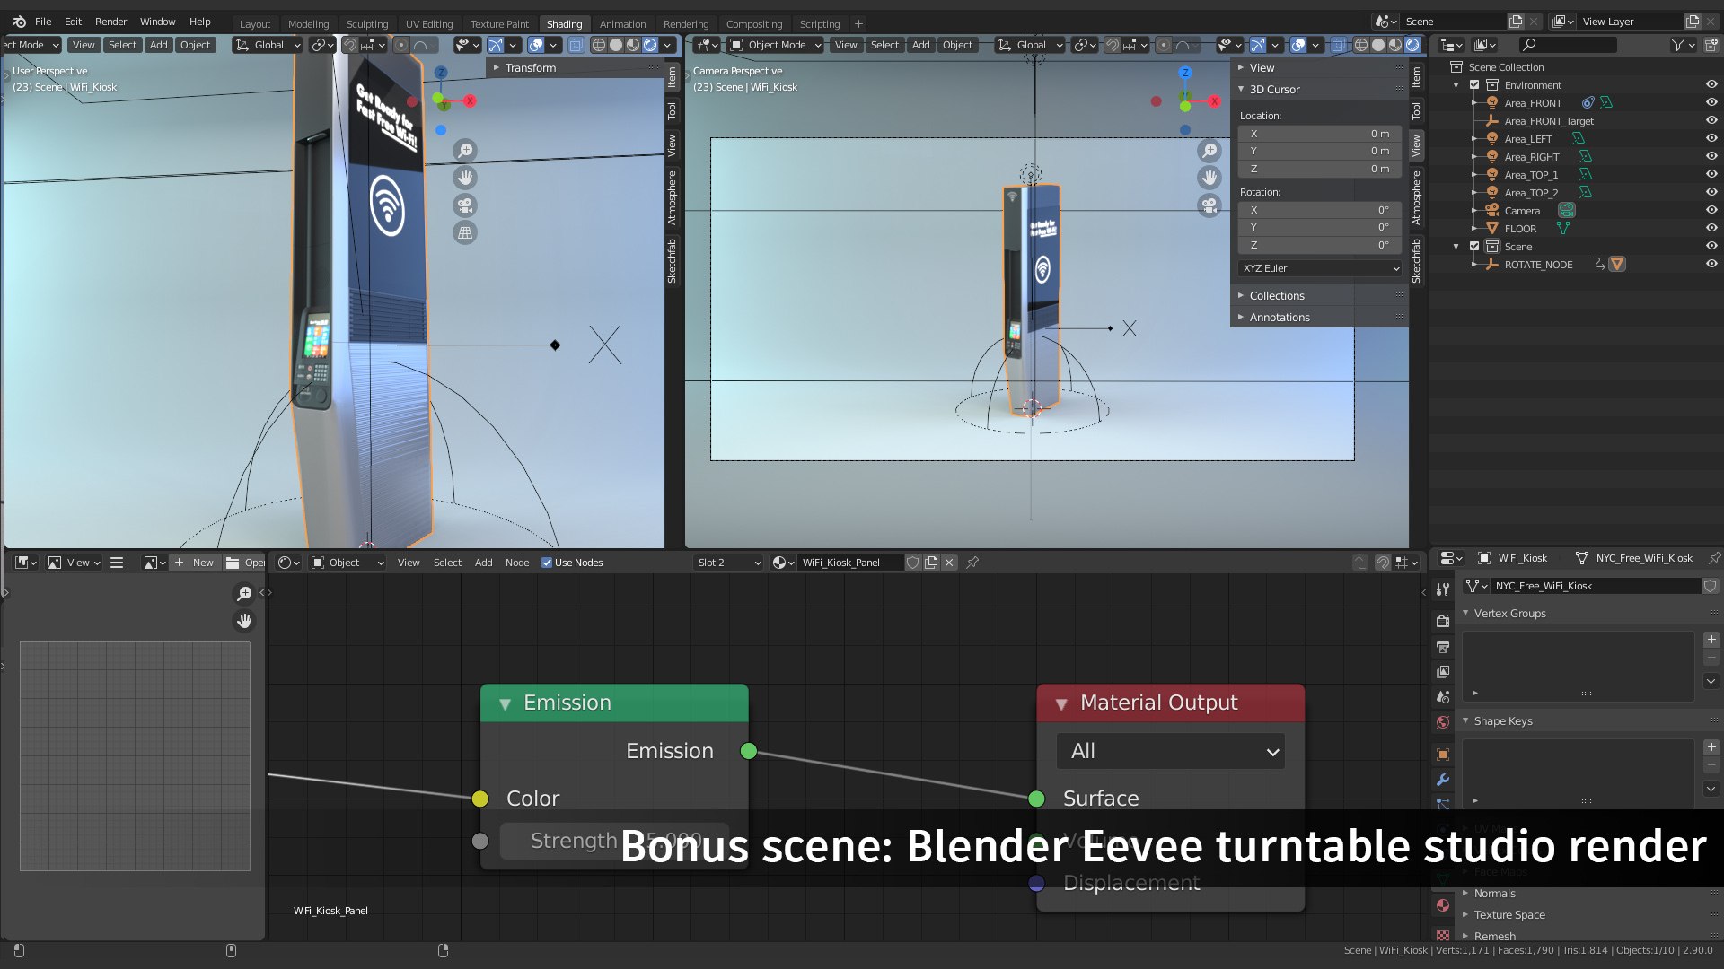Click the 3D Cursor Rotation Z field
The height and width of the screenshot is (969, 1724).
point(1319,245)
